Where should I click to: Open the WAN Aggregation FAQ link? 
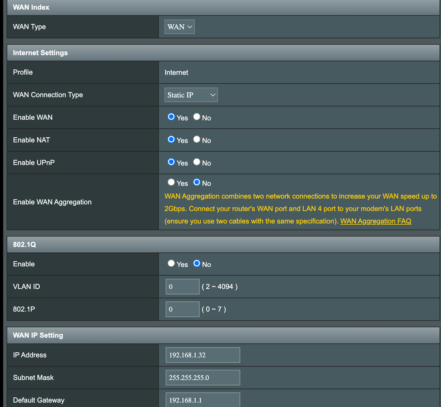[x=375, y=221]
